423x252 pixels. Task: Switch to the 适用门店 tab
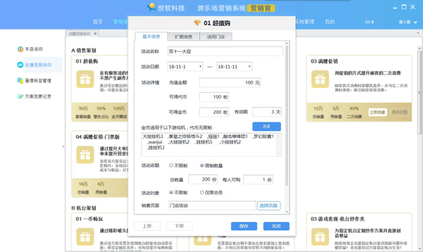pos(216,37)
